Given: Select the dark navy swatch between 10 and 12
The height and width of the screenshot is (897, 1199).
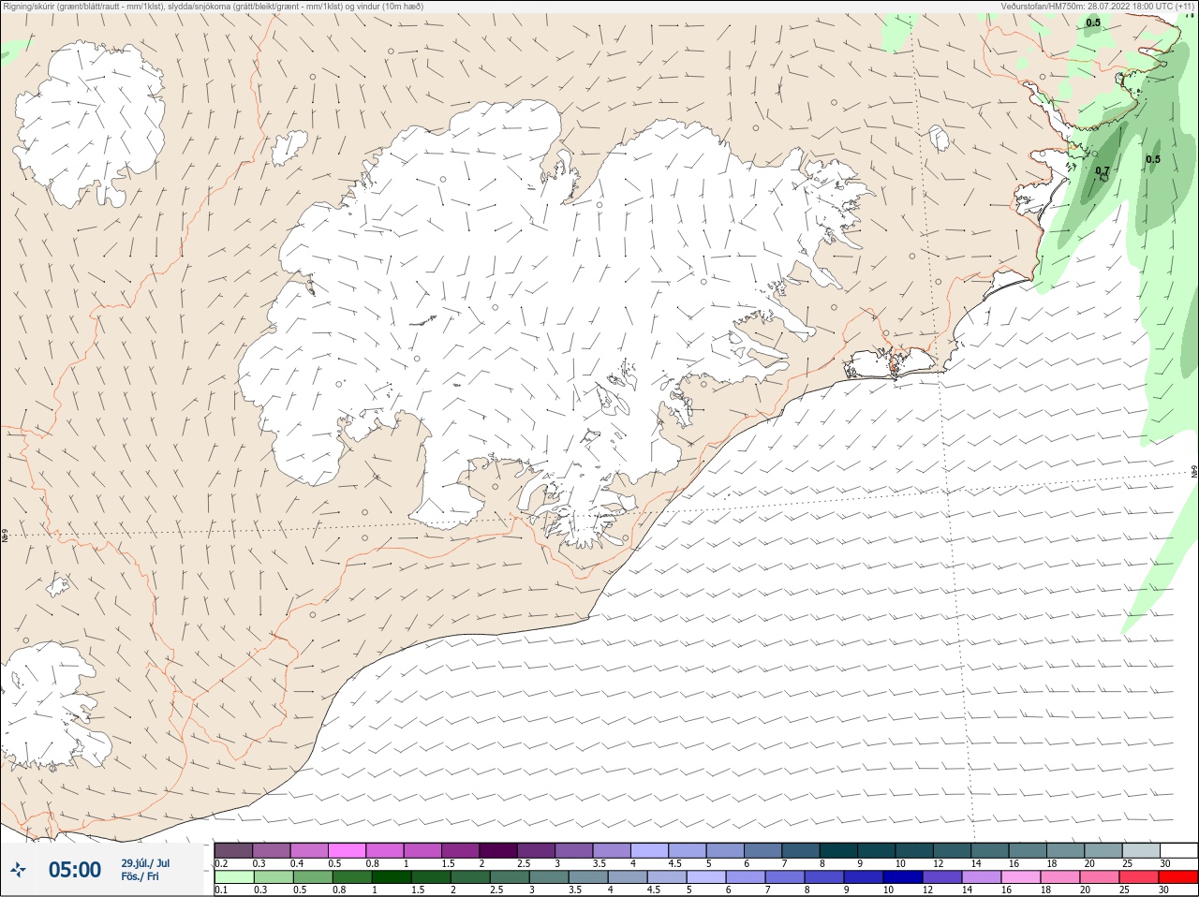Looking at the screenshot, I should tap(901, 877).
